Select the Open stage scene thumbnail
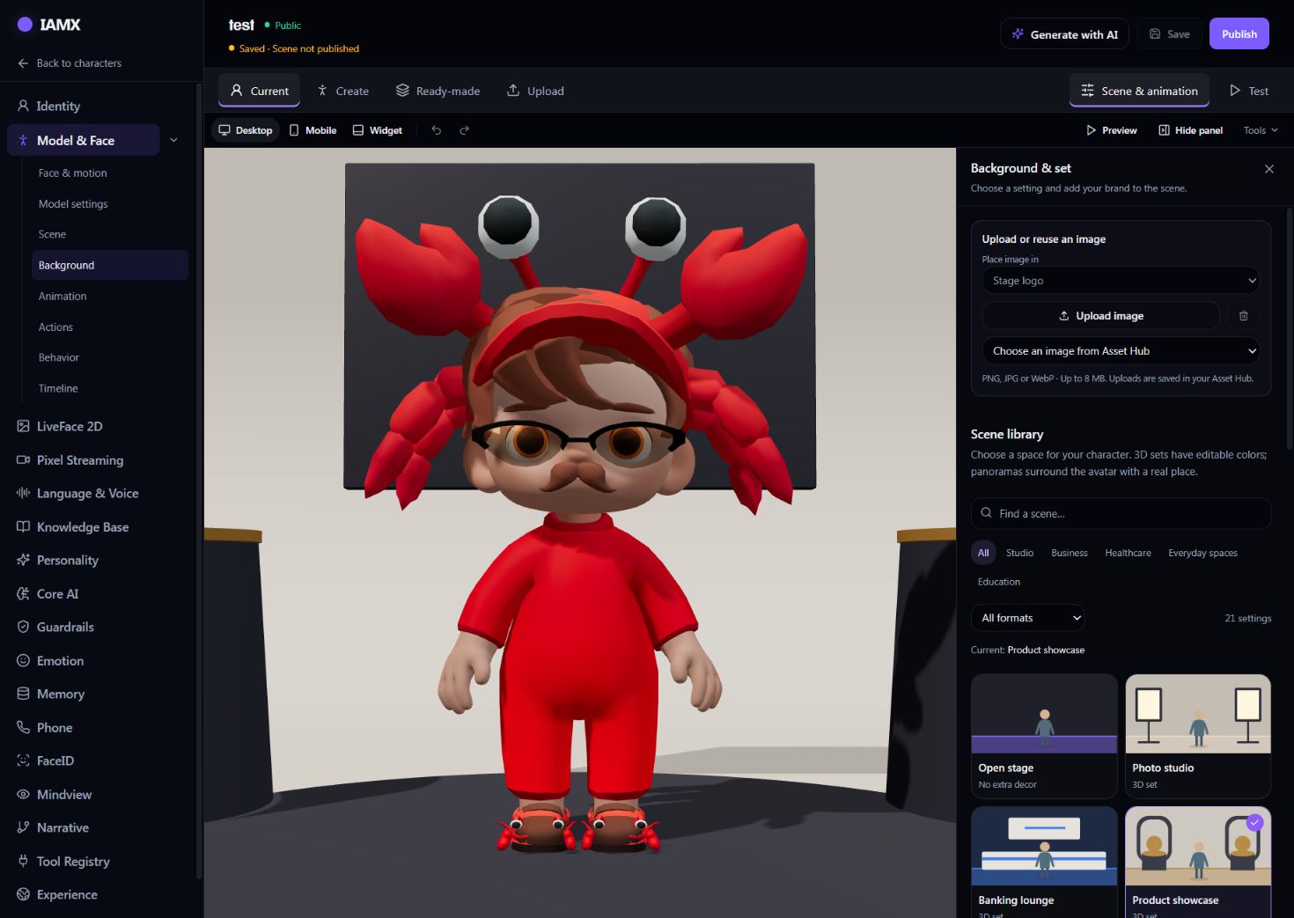Image resolution: width=1294 pixels, height=918 pixels. tap(1044, 736)
